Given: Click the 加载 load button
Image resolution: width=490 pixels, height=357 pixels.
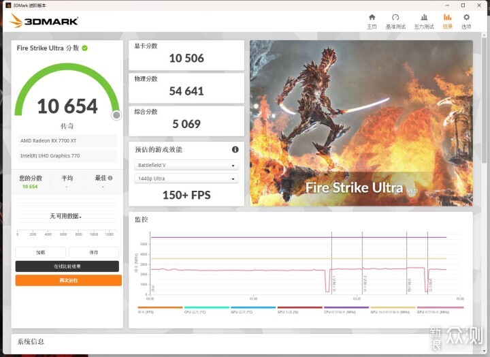Looking at the screenshot, I should point(41,252).
